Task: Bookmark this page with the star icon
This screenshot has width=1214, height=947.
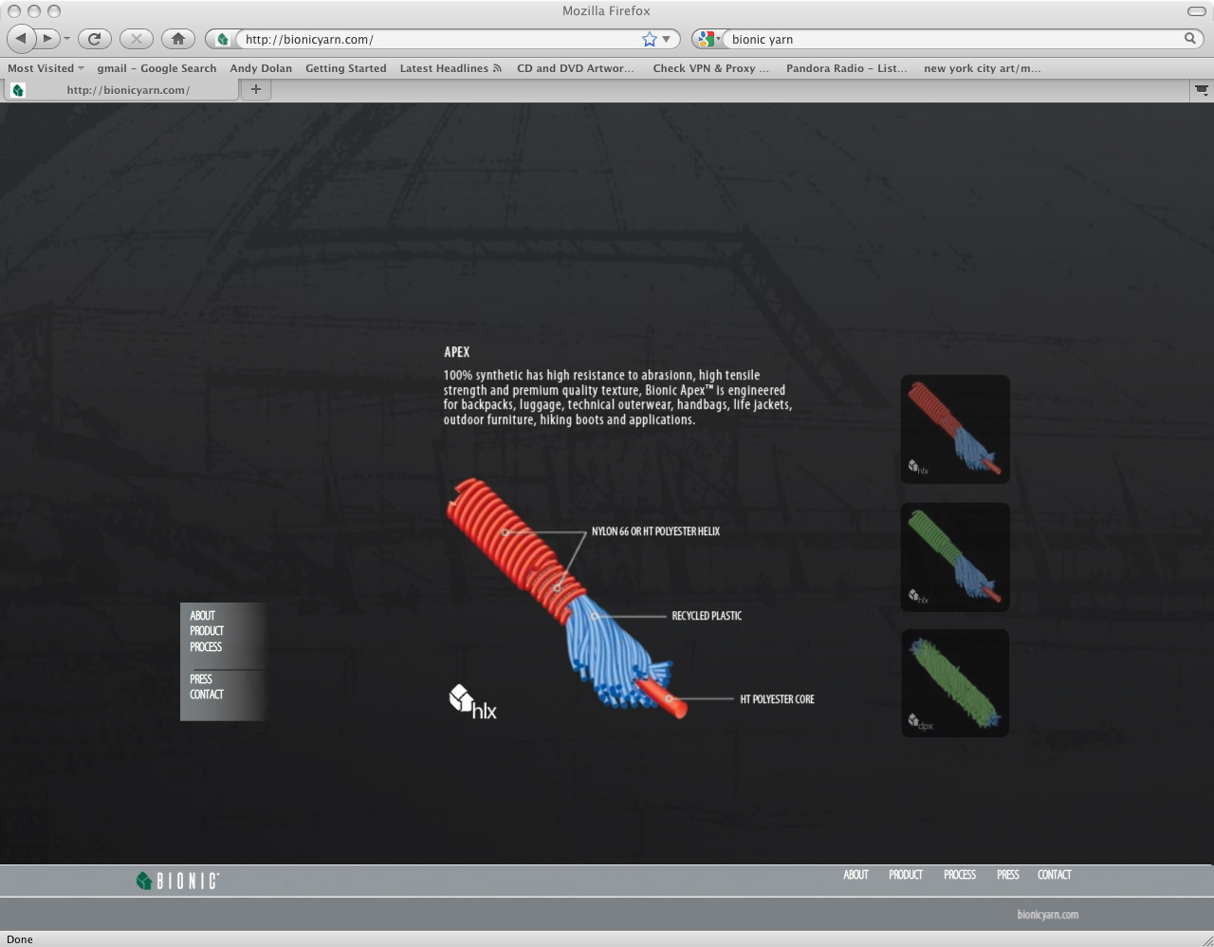Action: 649,39
